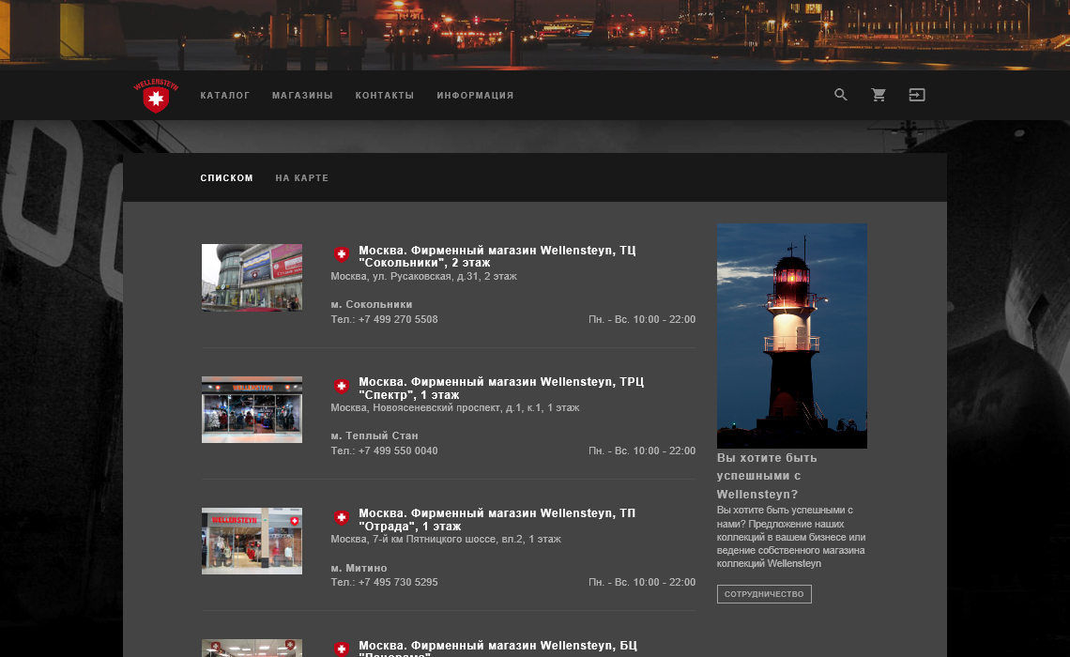Click the opening hours in the Спектр row
1070x657 pixels.
point(642,451)
